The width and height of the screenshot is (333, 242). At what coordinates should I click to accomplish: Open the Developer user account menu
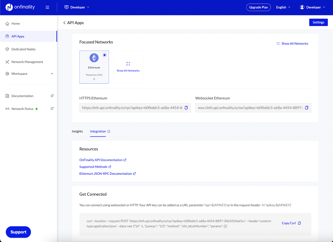click(x=312, y=7)
